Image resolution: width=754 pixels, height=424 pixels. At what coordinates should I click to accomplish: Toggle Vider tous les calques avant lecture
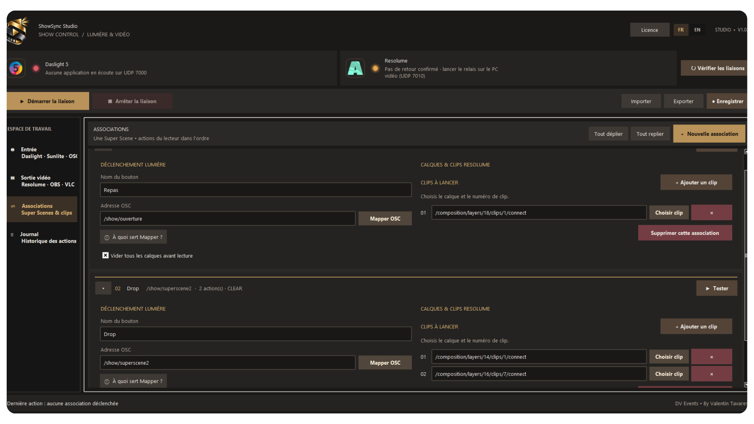click(105, 256)
